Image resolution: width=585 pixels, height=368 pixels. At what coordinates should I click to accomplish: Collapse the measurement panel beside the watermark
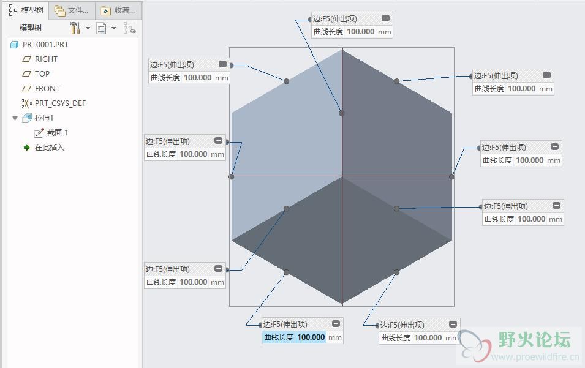click(453, 324)
